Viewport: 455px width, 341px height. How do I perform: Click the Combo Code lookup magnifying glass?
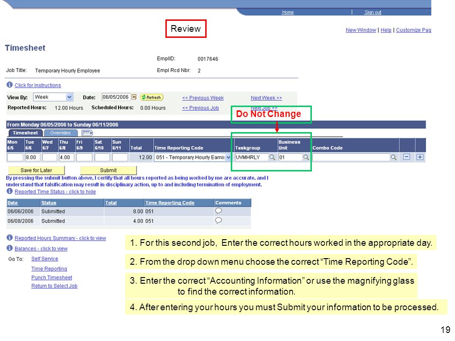393,157
